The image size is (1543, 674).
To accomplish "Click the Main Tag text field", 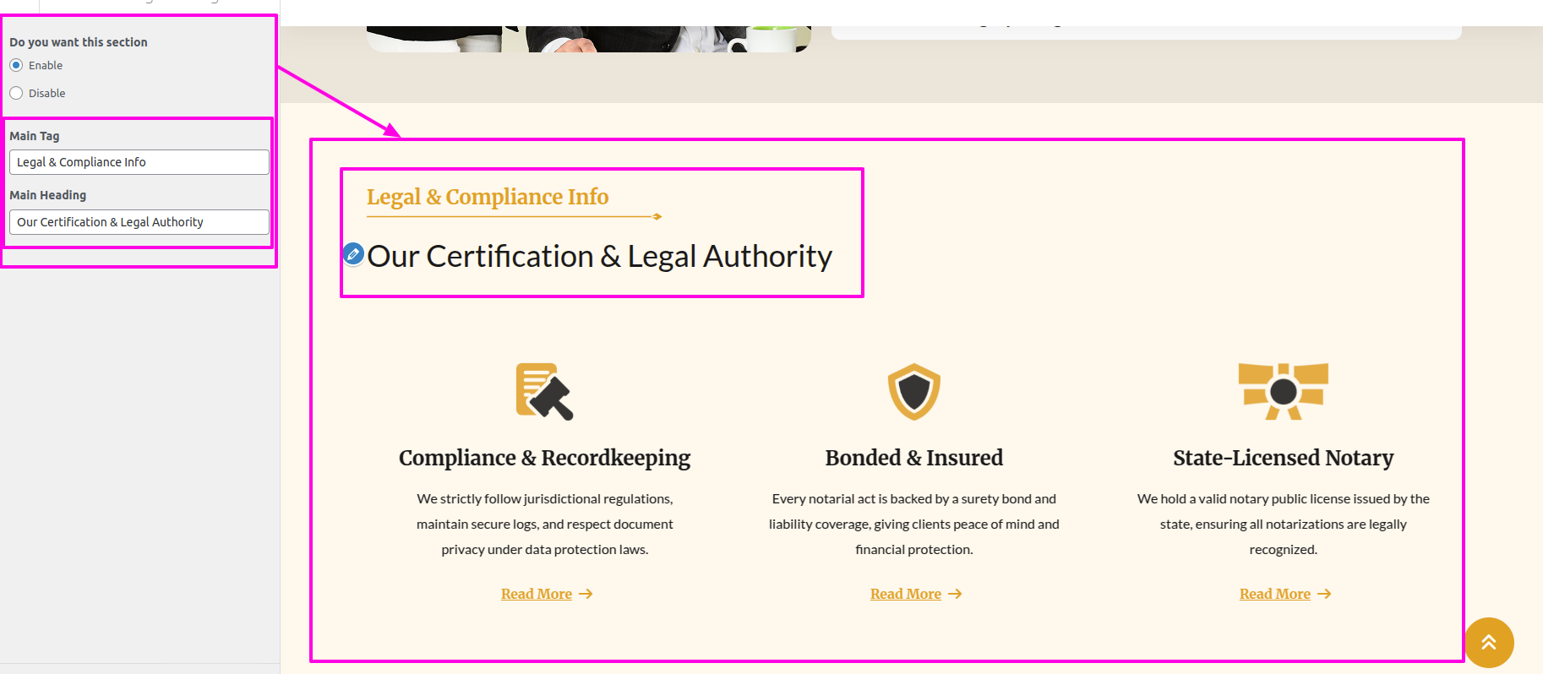I will pos(139,162).
